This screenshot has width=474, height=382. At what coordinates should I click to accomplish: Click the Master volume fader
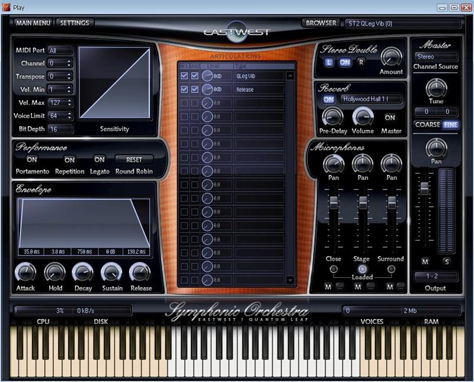(x=424, y=188)
